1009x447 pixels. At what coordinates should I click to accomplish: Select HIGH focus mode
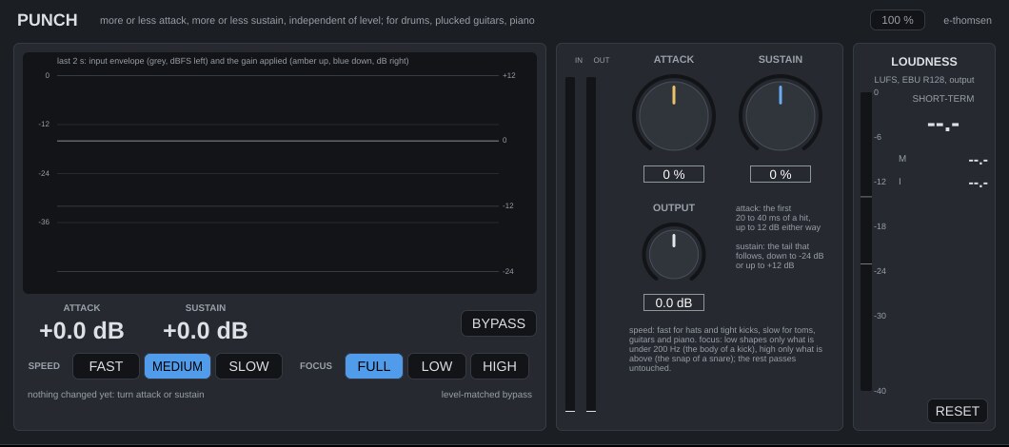500,366
